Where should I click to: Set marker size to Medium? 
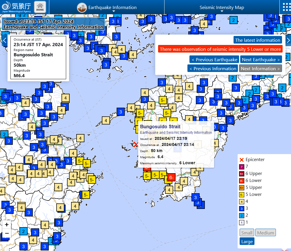tap(265, 233)
